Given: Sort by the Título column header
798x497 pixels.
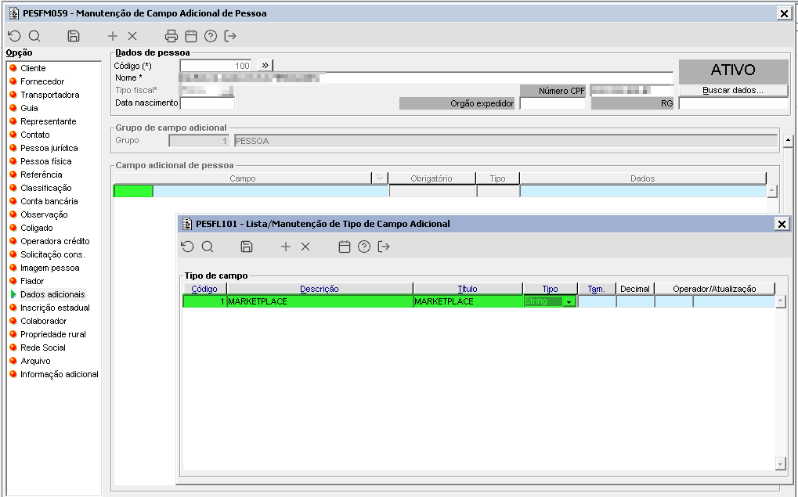Looking at the screenshot, I should click(x=468, y=289).
